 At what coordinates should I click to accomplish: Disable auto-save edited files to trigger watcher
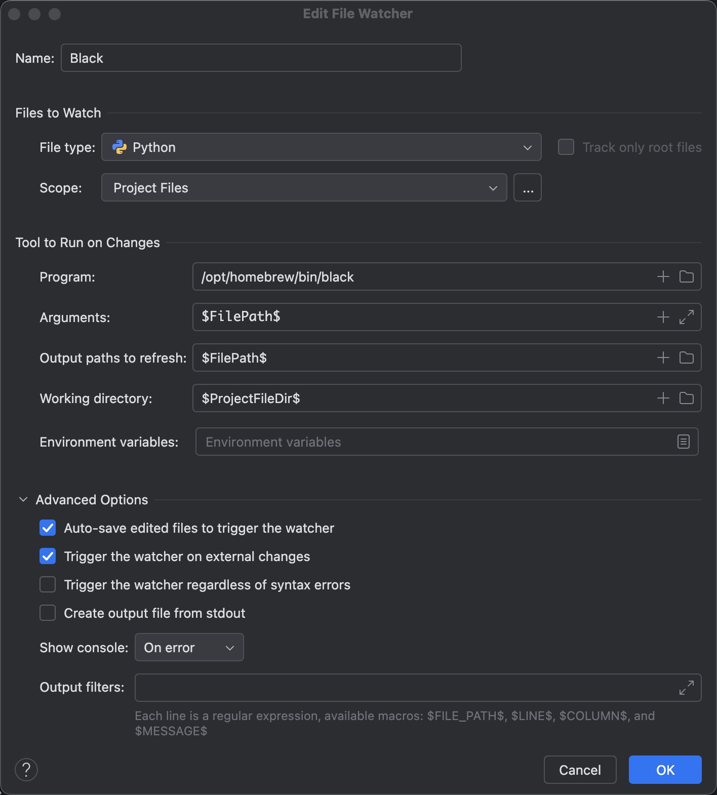[48, 528]
